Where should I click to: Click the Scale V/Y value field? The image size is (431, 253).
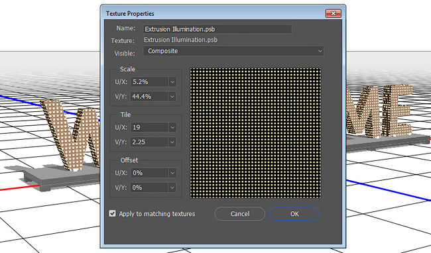tap(150, 97)
